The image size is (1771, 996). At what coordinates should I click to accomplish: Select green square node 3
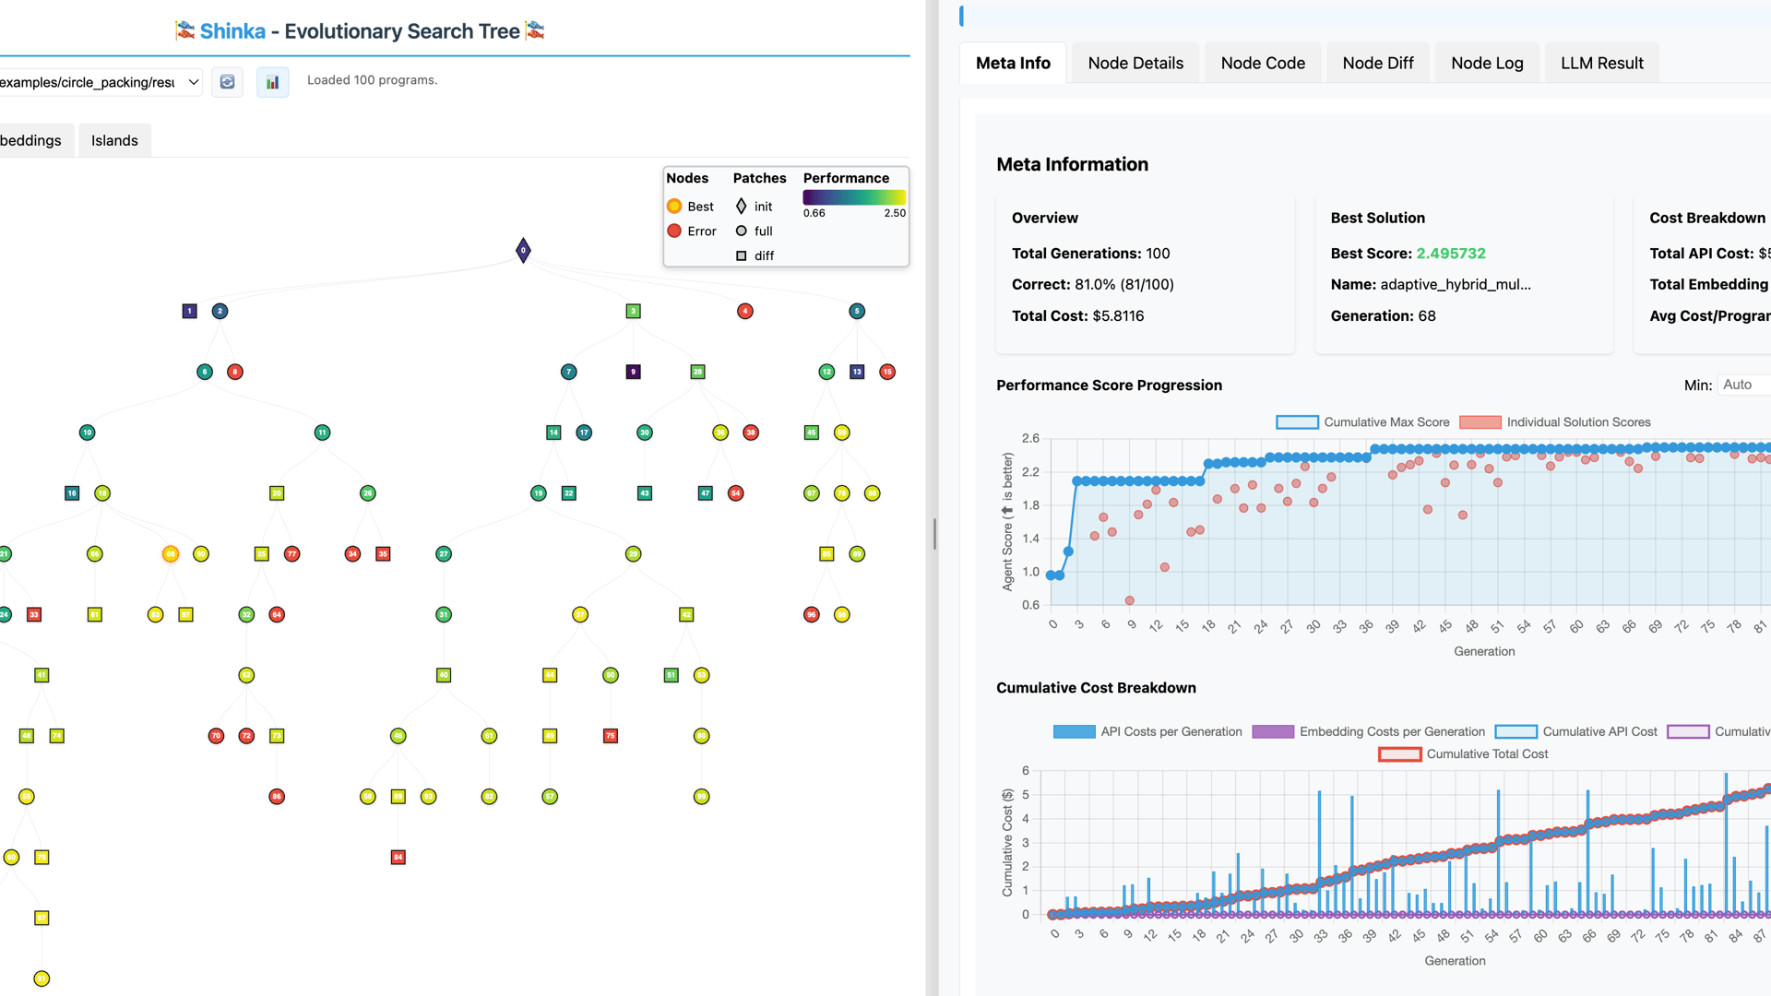(633, 312)
